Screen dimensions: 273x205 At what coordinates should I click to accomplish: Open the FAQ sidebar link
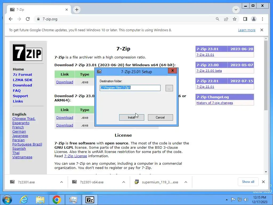click(17, 91)
